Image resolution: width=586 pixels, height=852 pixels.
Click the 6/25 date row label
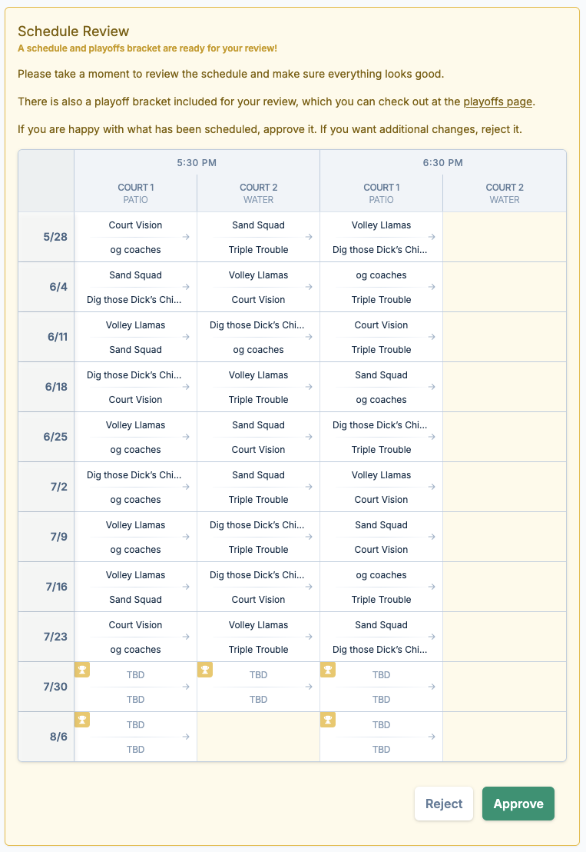(45, 437)
